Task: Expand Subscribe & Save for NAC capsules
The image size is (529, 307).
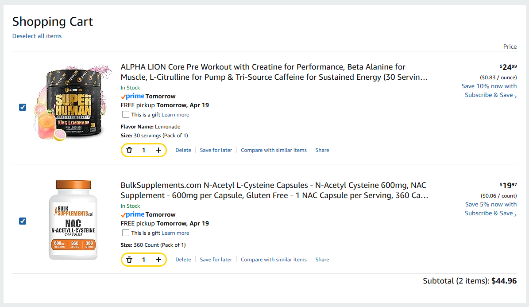Action: pos(490,213)
